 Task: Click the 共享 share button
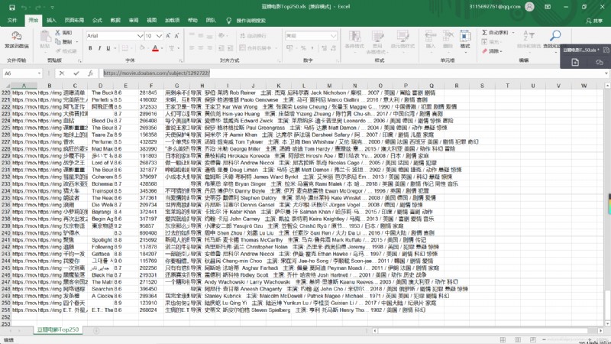click(x=594, y=21)
